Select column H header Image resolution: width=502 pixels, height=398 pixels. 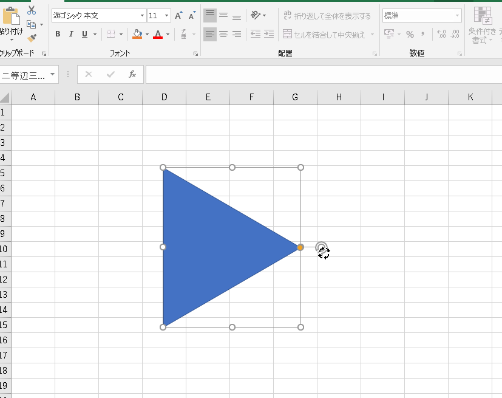[x=339, y=97]
